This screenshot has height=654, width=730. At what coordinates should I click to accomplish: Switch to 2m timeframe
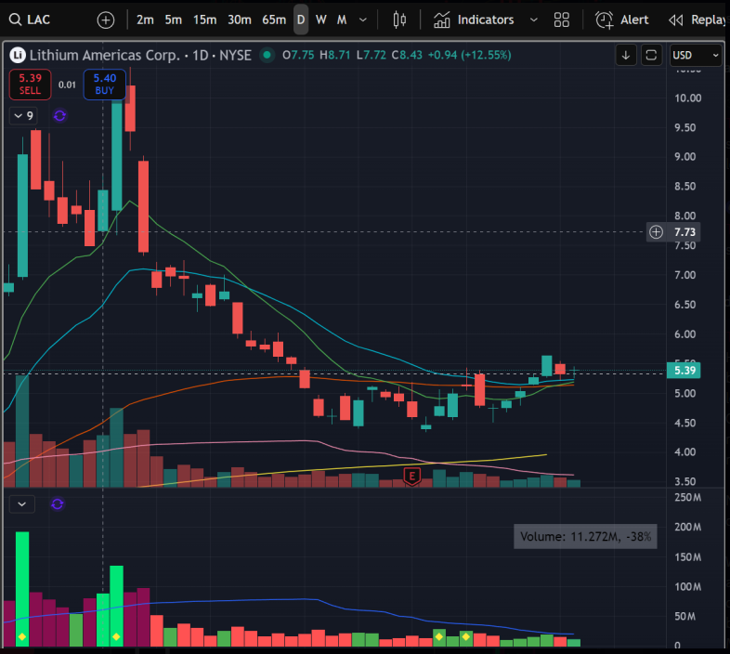[145, 20]
